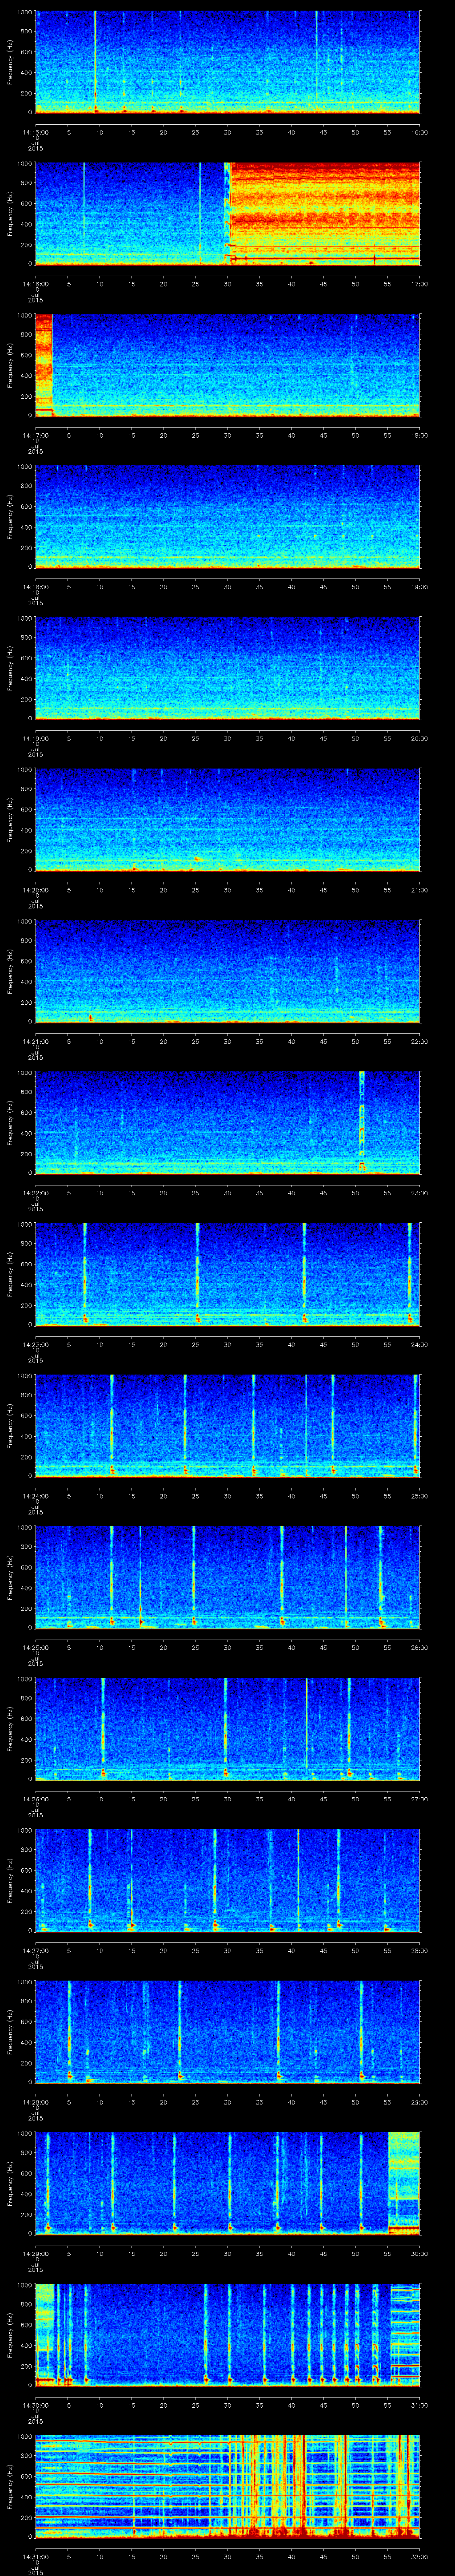Viewport: 455px width, 2576px height.
Task: Click the 23:00 end time label
Action: [x=419, y=1193]
